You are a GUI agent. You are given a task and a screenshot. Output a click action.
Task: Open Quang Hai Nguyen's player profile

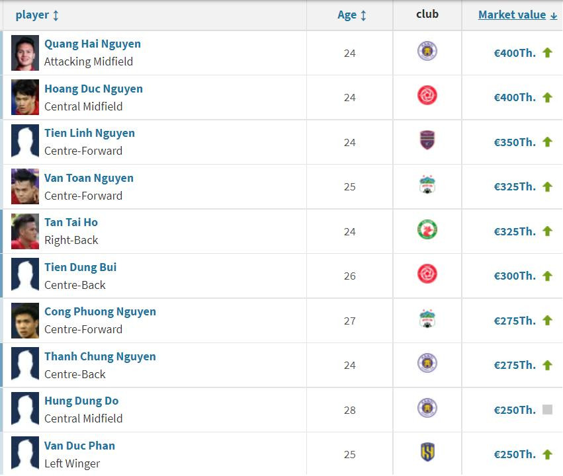(x=93, y=44)
